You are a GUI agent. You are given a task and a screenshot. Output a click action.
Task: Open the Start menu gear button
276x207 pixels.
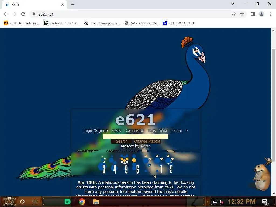[9, 202]
